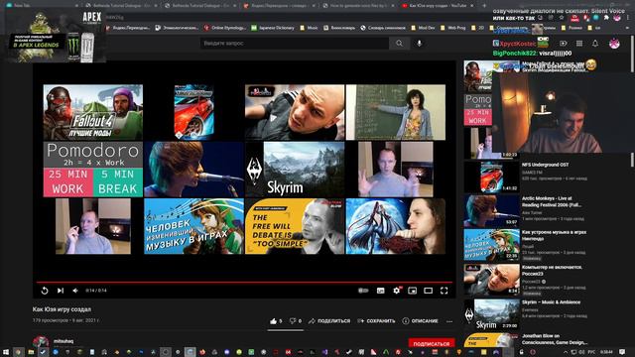Enable the miniplayer mode icon
This screenshot has width=635, height=357.
(413, 291)
